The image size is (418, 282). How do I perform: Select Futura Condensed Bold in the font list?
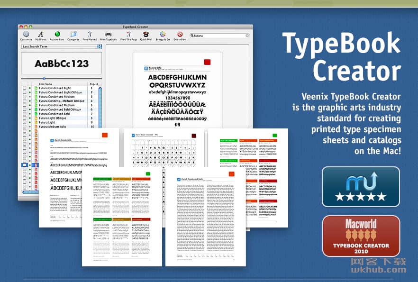tap(61, 114)
